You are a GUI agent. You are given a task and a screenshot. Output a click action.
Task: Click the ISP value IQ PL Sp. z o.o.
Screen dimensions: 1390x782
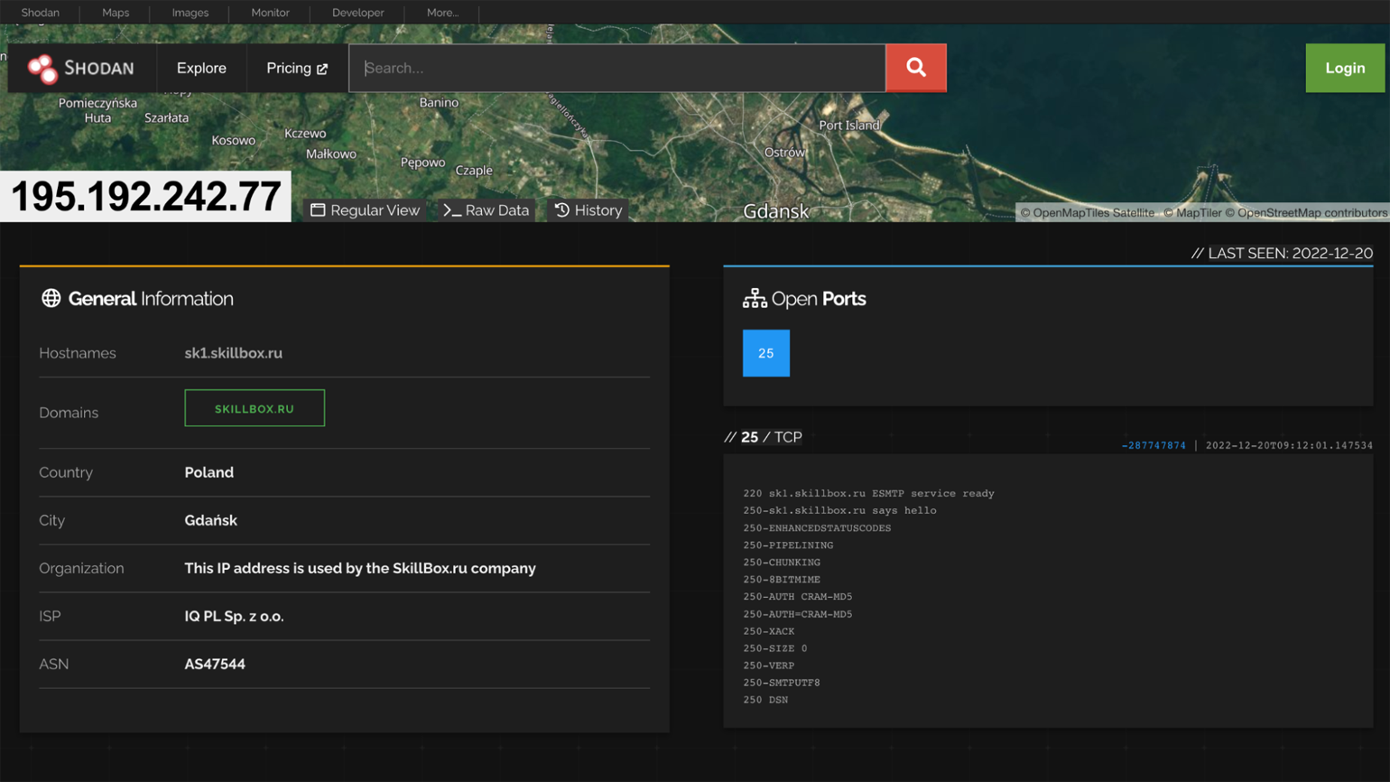(x=235, y=616)
